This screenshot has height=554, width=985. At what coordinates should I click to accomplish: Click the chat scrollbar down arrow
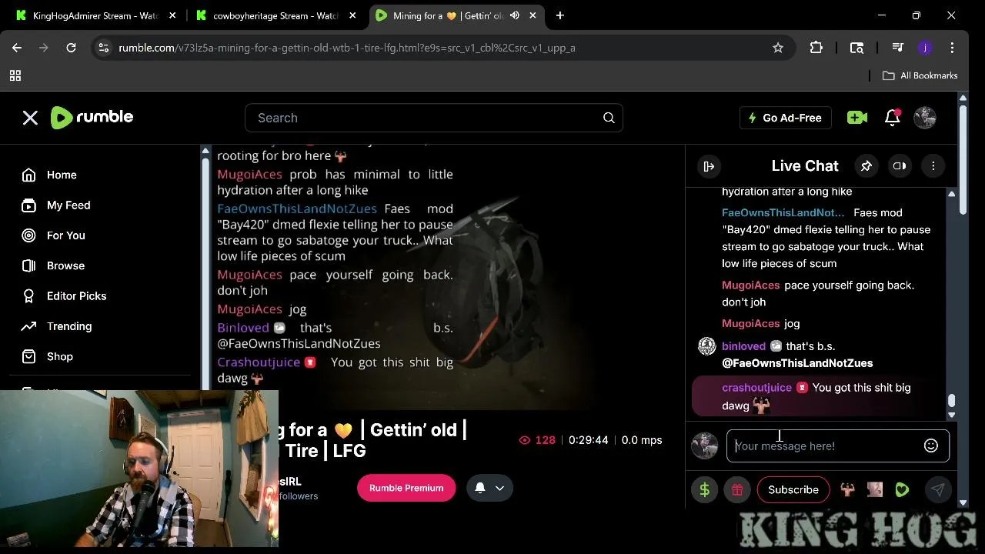click(x=952, y=415)
